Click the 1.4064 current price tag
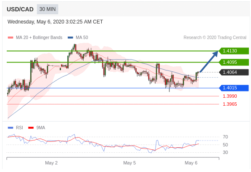251x172 pixels. click(x=234, y=72)
